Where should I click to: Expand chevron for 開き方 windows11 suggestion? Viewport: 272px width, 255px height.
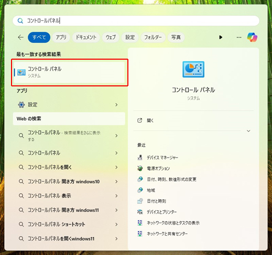tap(116, 210)
